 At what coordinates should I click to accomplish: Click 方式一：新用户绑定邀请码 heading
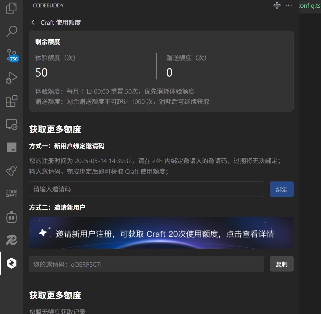[x=67, y=146]
